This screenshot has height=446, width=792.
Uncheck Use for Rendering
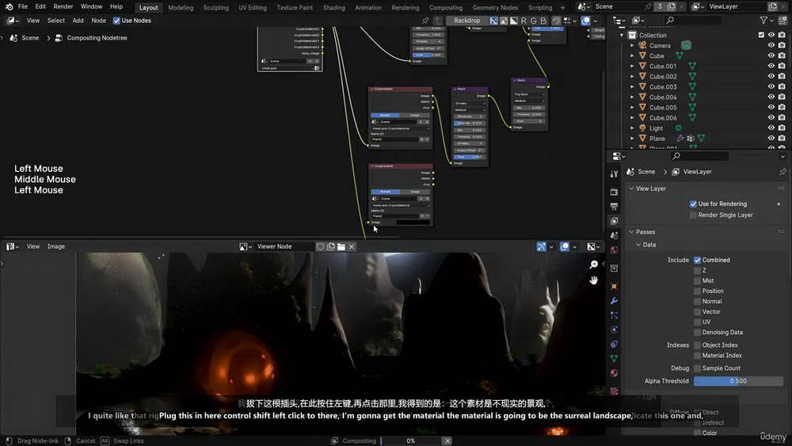693,204
